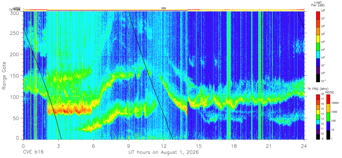Click the 1000 label on the NOISE colorbar
This screenshot has width=342, height=158.
click(334, 112)
